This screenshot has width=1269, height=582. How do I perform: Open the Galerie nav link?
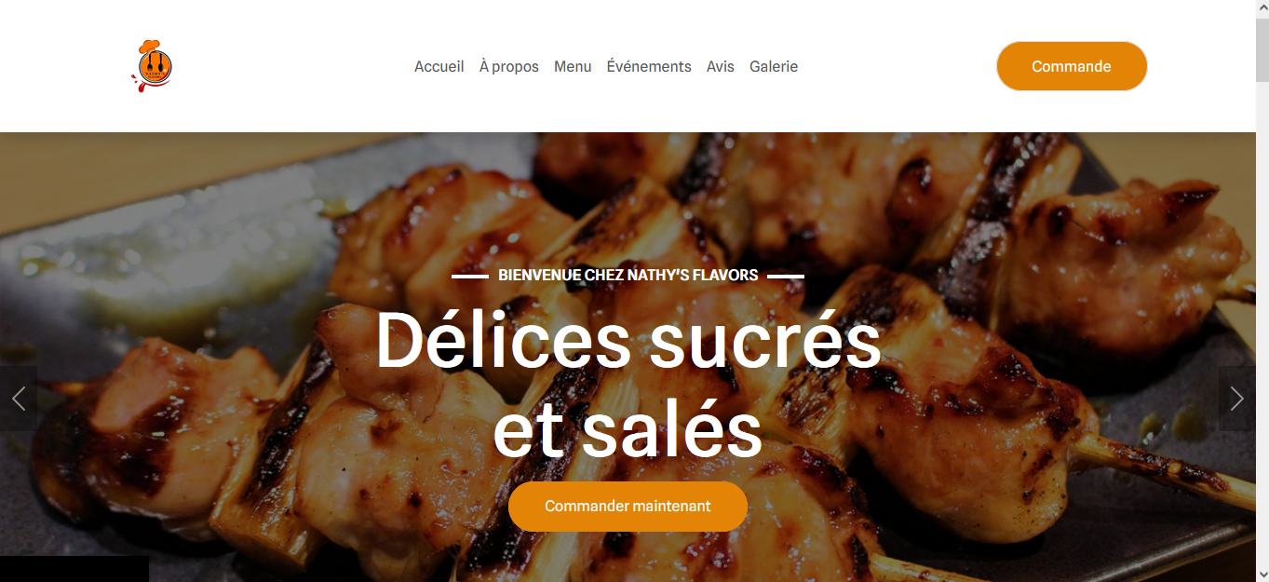click(774, 66)
